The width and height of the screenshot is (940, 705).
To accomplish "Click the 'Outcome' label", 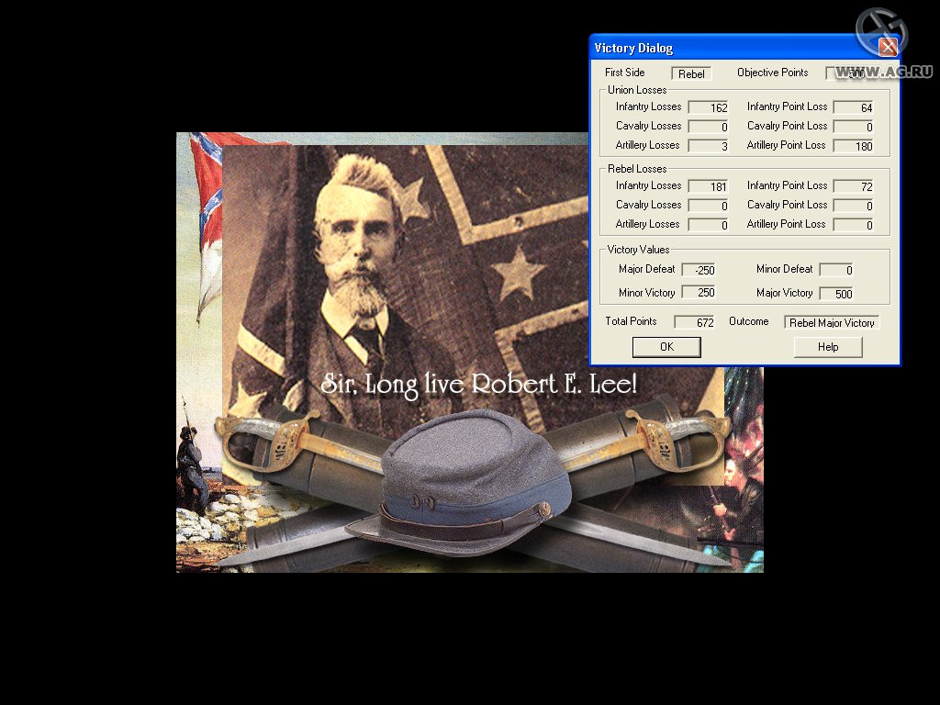I will point(749,321).
